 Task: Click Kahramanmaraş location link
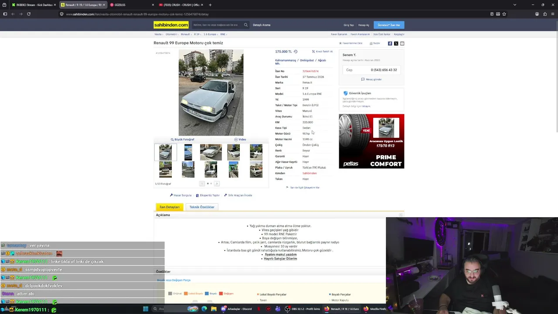(x=286, y=60)
